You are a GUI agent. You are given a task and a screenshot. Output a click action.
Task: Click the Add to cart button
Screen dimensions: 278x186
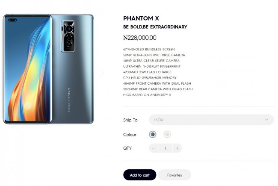[x=139, y=175]
